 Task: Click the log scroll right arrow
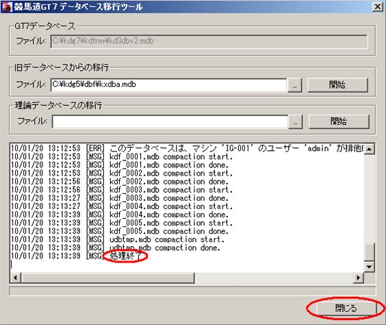click(359, 278)
